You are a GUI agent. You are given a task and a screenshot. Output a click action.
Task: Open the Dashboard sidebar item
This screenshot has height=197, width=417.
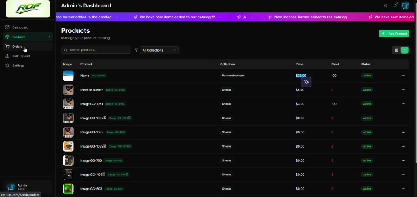(x=28, y=27)
